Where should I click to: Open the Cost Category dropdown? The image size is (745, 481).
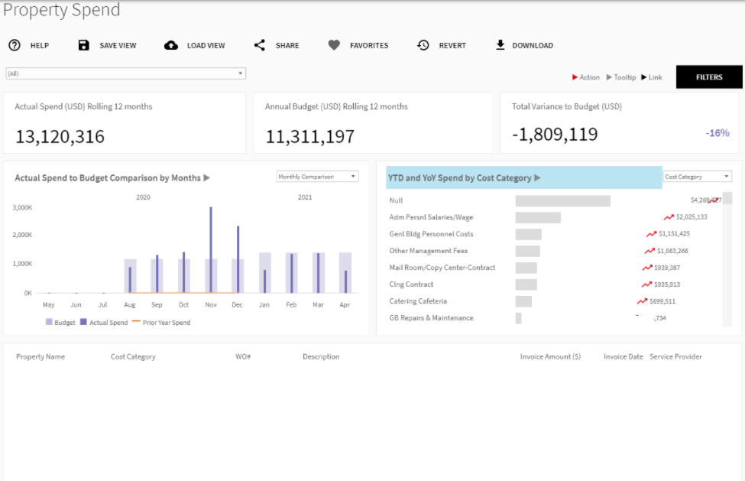(727, 176)
